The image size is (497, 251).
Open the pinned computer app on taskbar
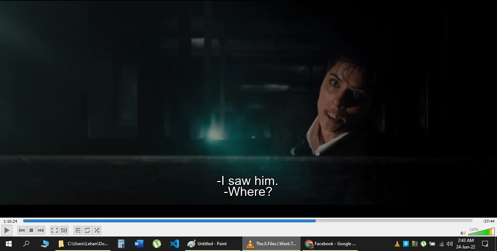tap(45, 244)
